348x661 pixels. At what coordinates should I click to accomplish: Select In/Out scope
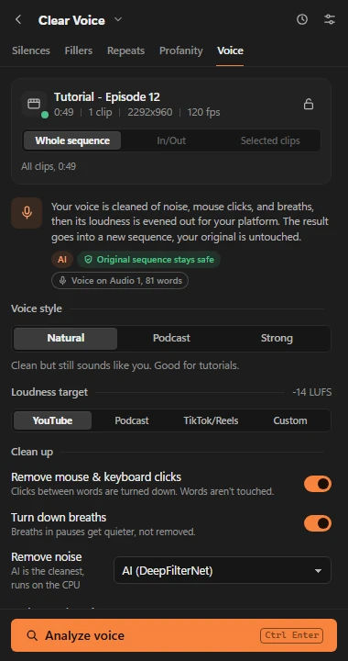tap(171, 140)
